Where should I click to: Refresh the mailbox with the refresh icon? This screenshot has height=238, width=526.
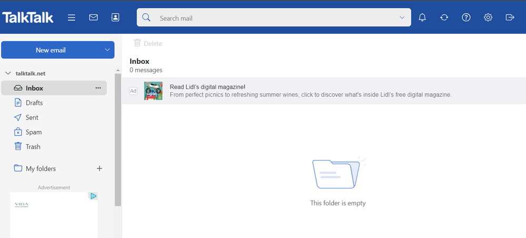444,17
